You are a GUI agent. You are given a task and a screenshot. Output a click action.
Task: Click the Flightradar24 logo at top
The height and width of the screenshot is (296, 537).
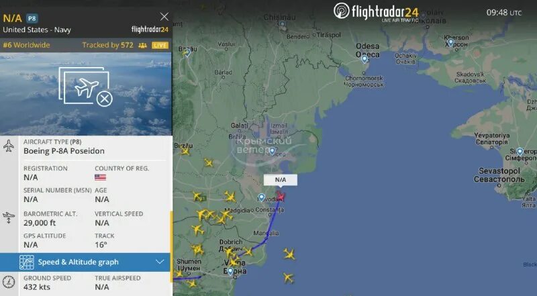[x=376, y=11]
